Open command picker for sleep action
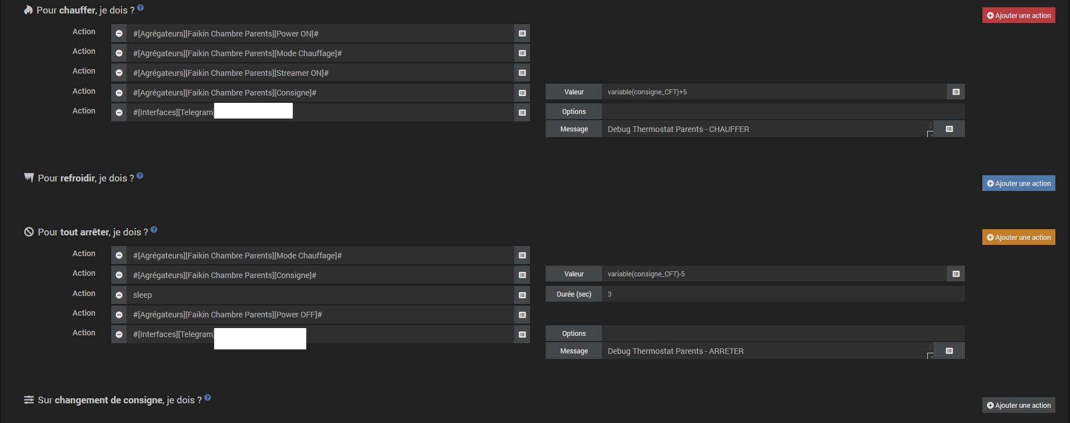The width and height of the screenshot is (1070, 423). pyautogui.click(x=522, y=295)
